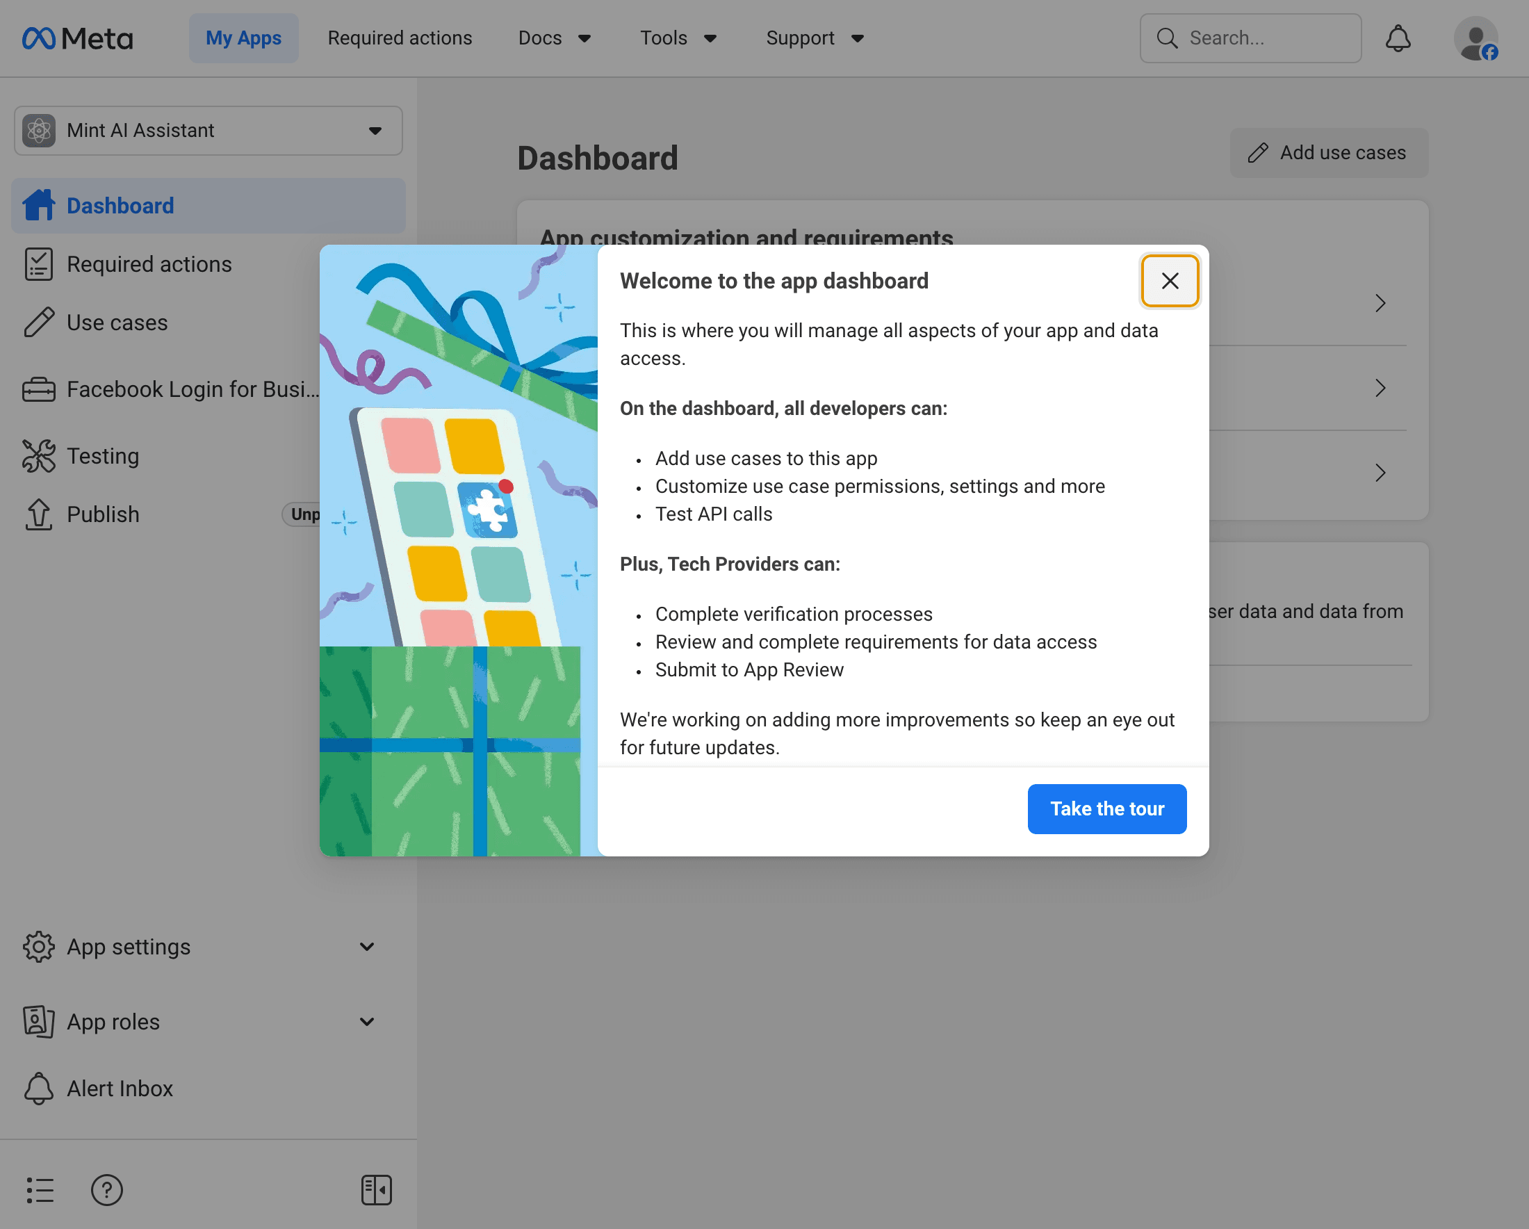Open Publish sidebar item
The width and height of the screenshot is (1529, 1229).
pyautogui.click(x=103, y=514)
